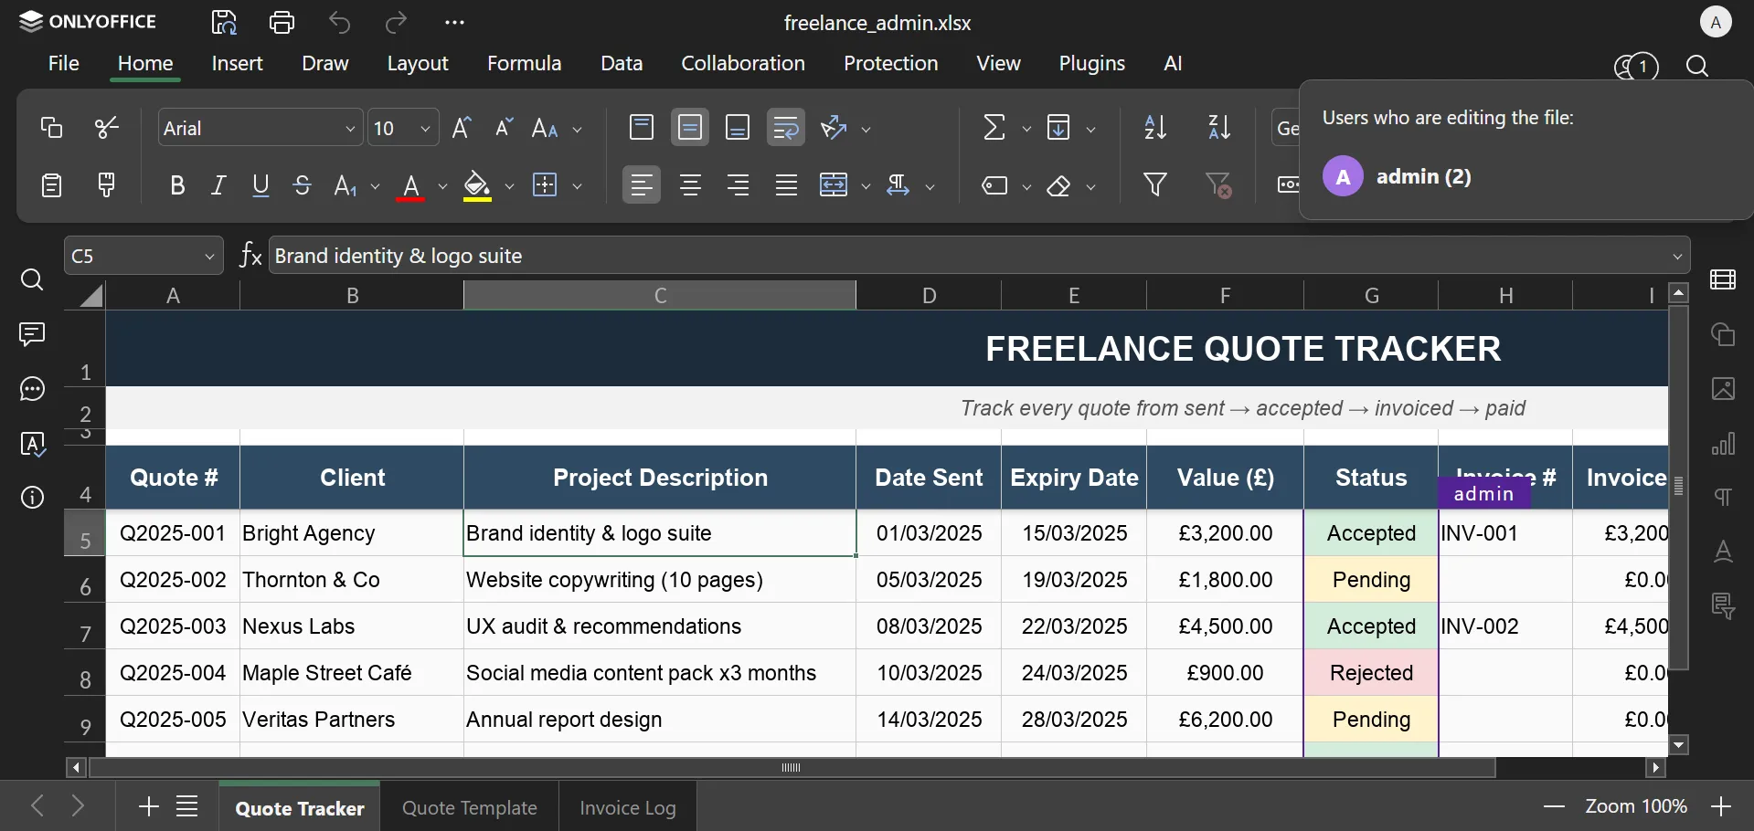Open Cell settings in right sidebar
Image resolution: width=1754 pixels, height=831 pixels.
(1725, 280)
